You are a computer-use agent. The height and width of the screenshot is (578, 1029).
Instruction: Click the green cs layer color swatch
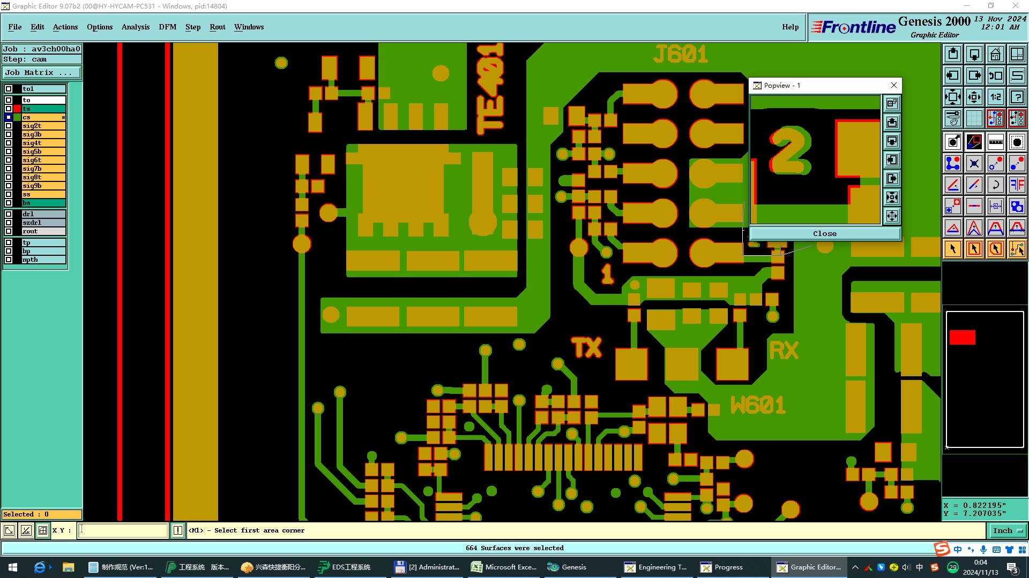pyautogui.click(x=17, y=117)
